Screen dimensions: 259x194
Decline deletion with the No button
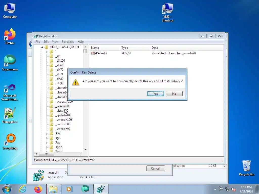(x=174, y=93)
